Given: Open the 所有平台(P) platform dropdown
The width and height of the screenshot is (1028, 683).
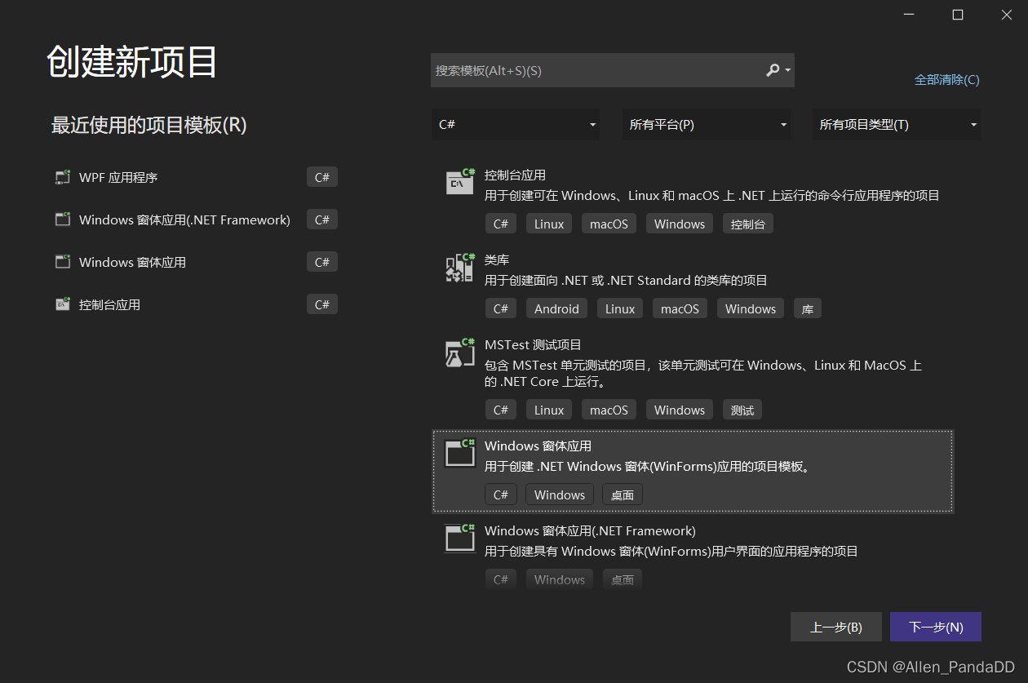Looking at the screenshot, I should pos(706,125).
